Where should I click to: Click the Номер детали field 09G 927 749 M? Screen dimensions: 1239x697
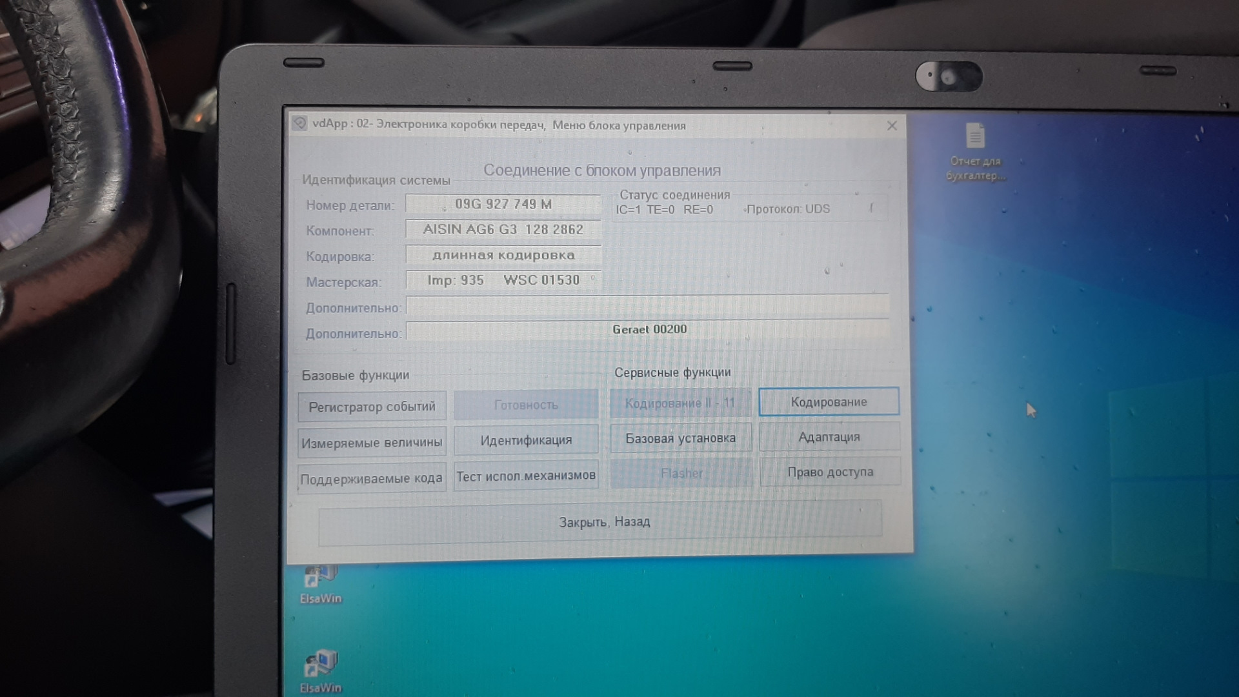pos(503,204)
